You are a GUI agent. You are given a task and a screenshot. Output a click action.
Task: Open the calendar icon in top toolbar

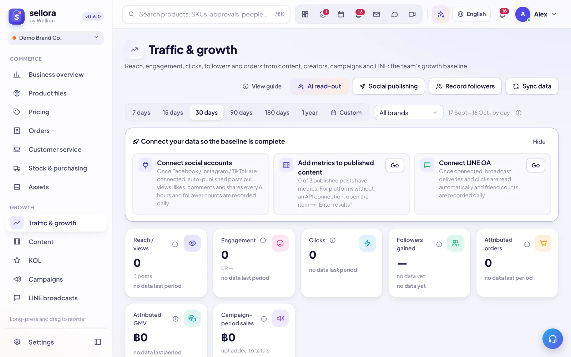(x=341, y=14)
